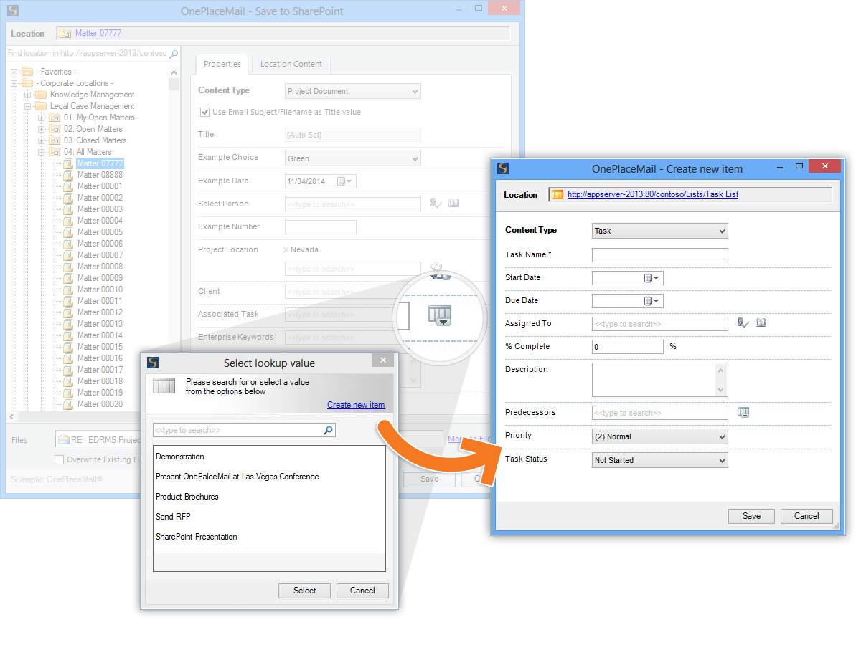Select Matter 00010 in the tree
The width and height of the screenshot is (861, 645).
coord(100,290)
